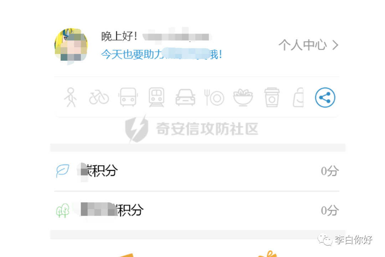
Task: Tap the shopping bag icon
Action: (x=298, y=98)
